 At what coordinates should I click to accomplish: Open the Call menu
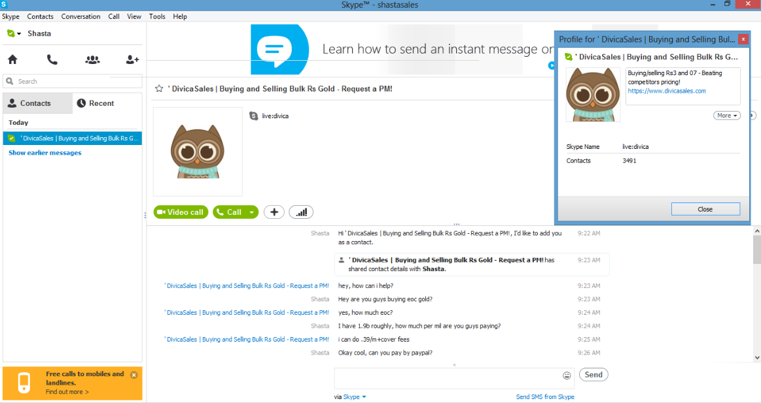point(114,16)
